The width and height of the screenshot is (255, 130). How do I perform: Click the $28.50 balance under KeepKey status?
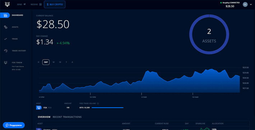pos(230,6)
